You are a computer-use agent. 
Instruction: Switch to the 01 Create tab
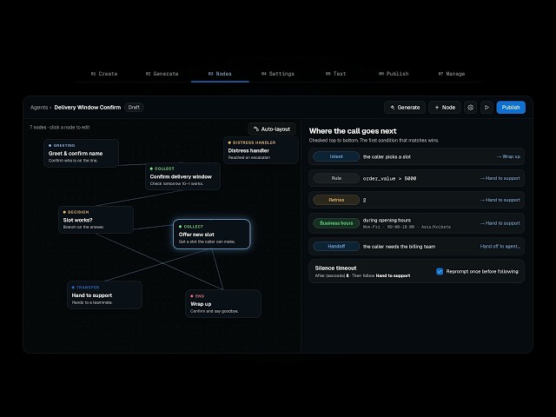[104, 74]
